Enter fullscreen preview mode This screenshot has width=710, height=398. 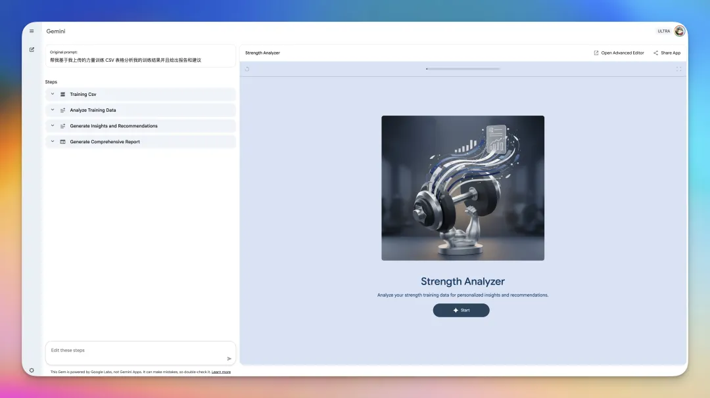click(678, 69)
